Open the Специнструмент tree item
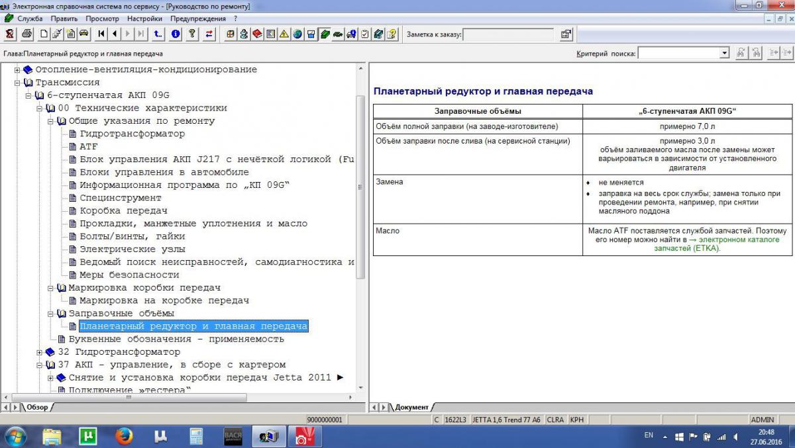The width and height of the screenshot is (795, 448). 121,198
